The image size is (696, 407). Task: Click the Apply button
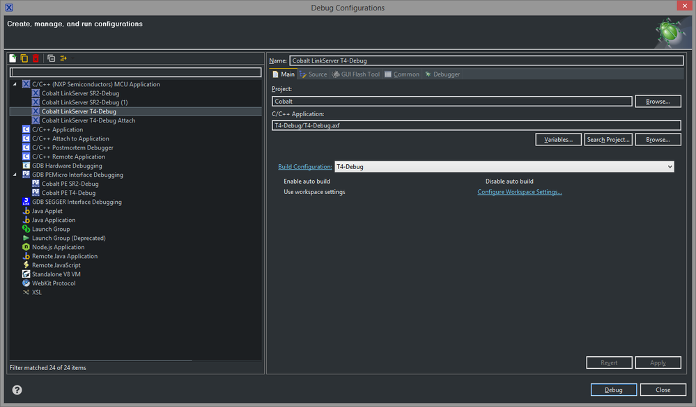658,362
